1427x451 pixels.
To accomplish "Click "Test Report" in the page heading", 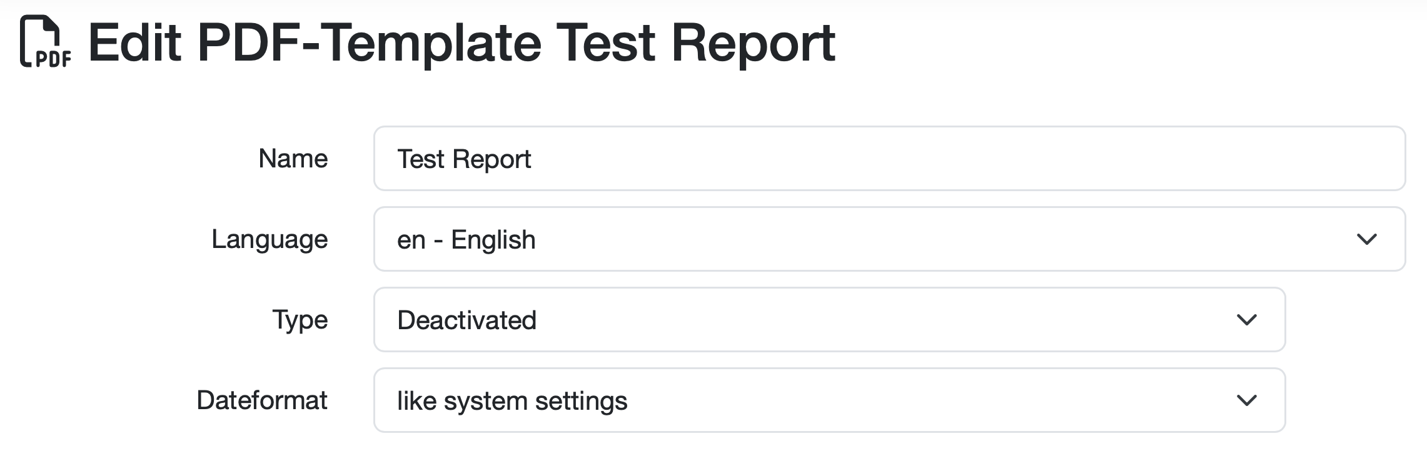I will (x=695, y=42).
